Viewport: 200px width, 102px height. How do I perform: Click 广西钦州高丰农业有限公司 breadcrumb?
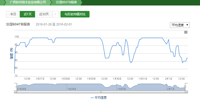[27, 2]
